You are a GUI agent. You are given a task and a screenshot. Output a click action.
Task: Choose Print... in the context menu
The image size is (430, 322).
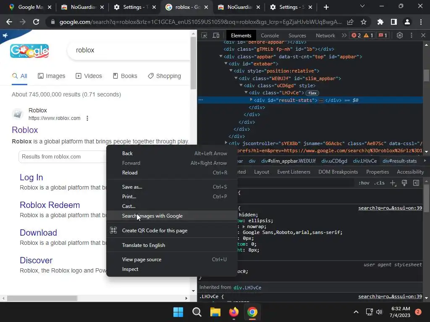pyautogui.click(x=172, y=196)
